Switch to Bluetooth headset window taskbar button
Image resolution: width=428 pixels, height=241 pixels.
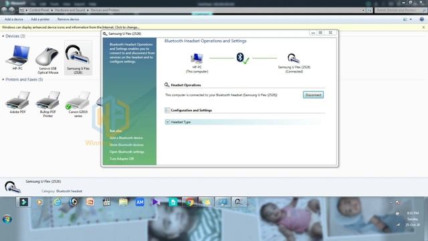click(239, 202)
